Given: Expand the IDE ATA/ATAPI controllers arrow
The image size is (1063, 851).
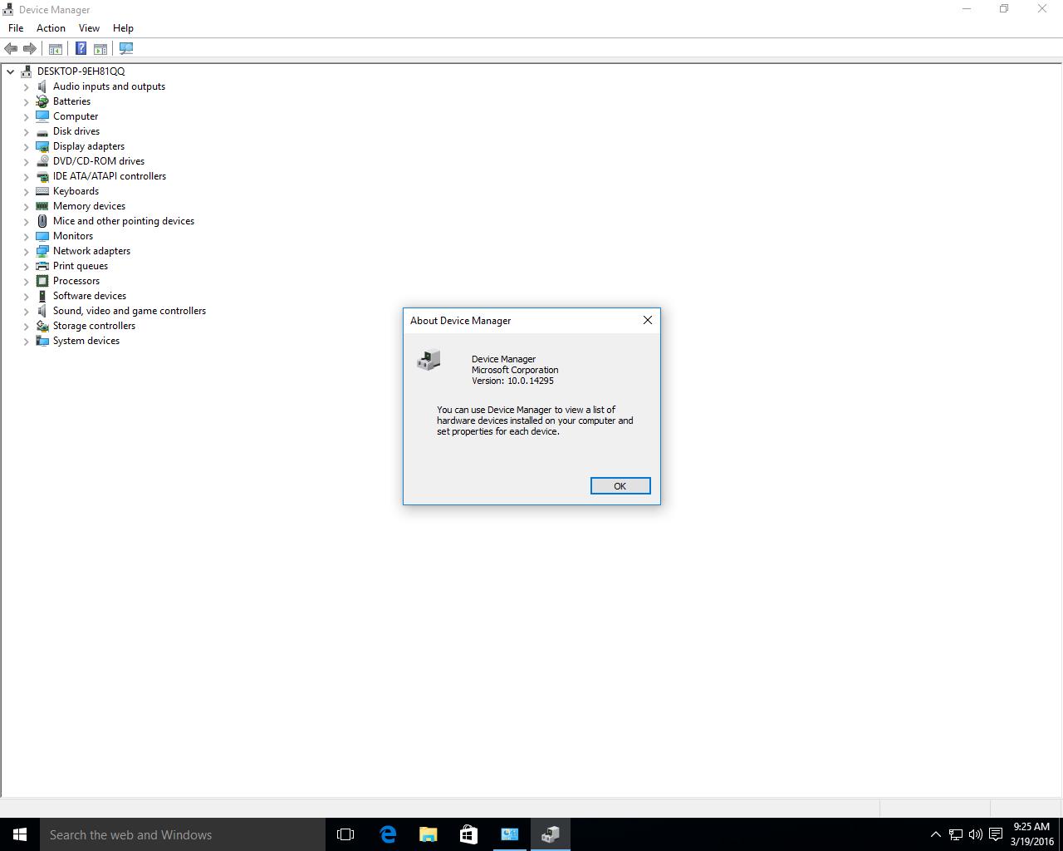Looking at the screenshot, I should click(27, 176).
